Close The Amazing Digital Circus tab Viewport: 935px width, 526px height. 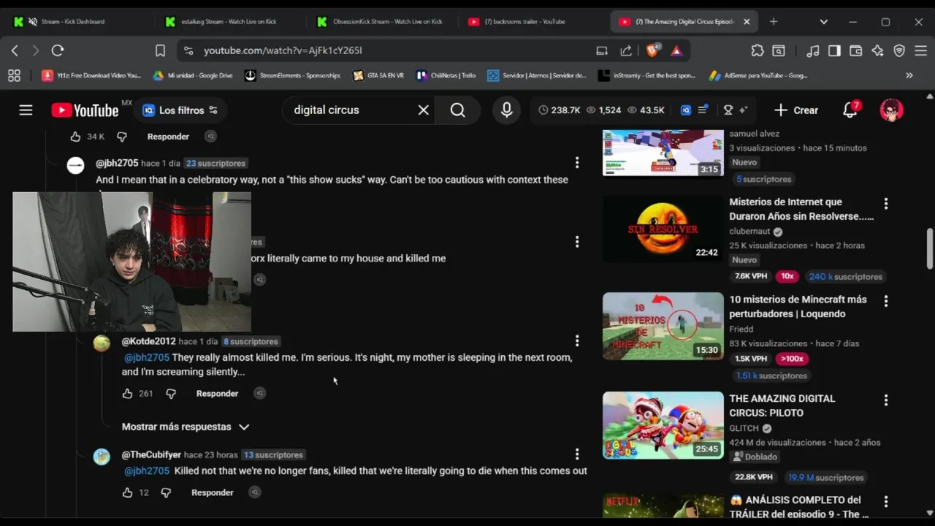747,22
